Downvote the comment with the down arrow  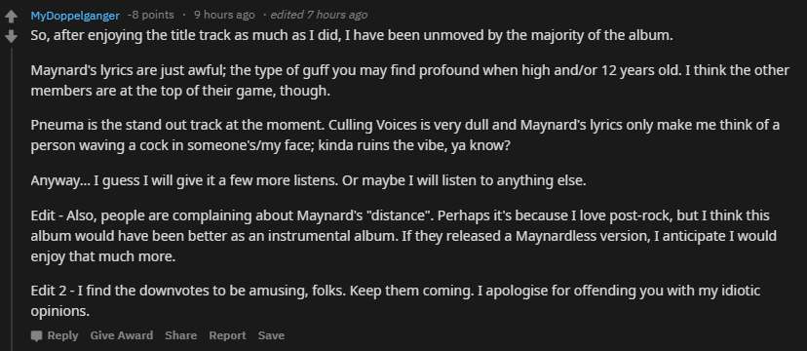(11, 36)
